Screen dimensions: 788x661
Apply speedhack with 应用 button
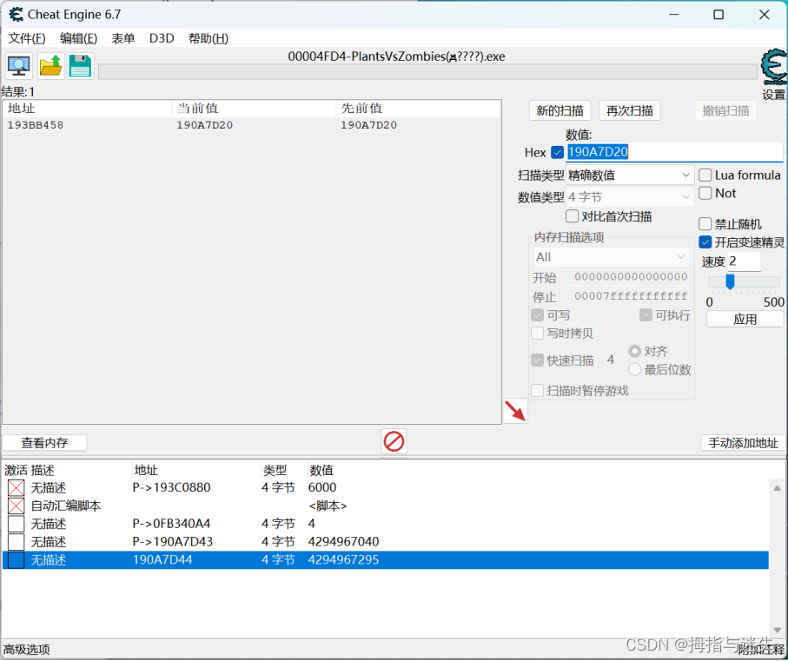tap(745, 320)
